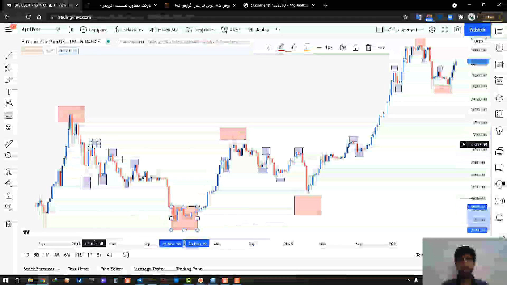Expand the Unnamed layout dropdown

click(422, 30)
